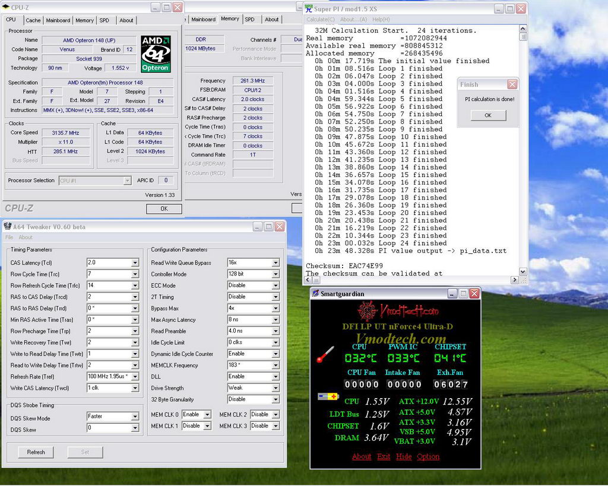Open the Calculate menu in Super PI

(320, 20)
